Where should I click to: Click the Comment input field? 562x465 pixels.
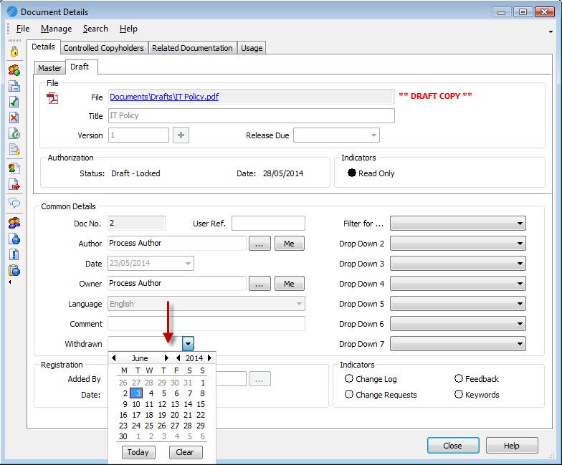[206, 324]
